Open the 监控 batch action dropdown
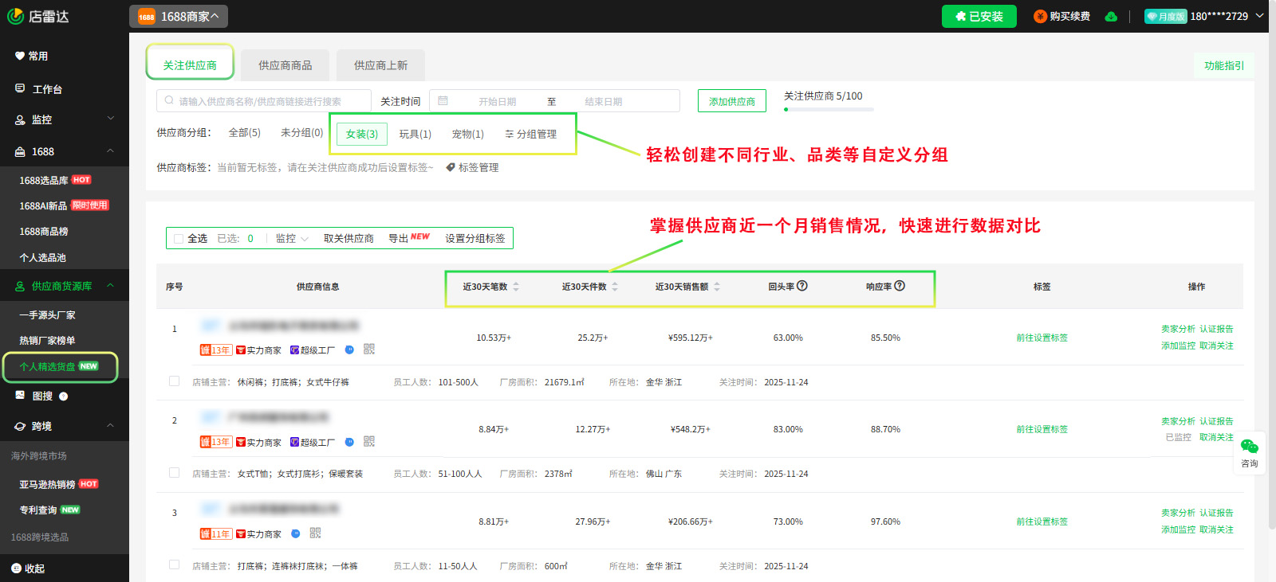The height and width of the screenshot is (582, 1276). [292, 239]
